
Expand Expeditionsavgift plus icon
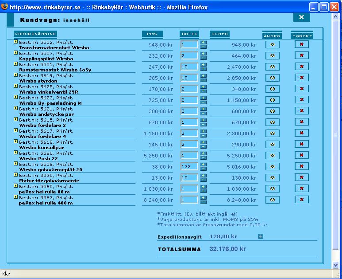pos(261,236)
